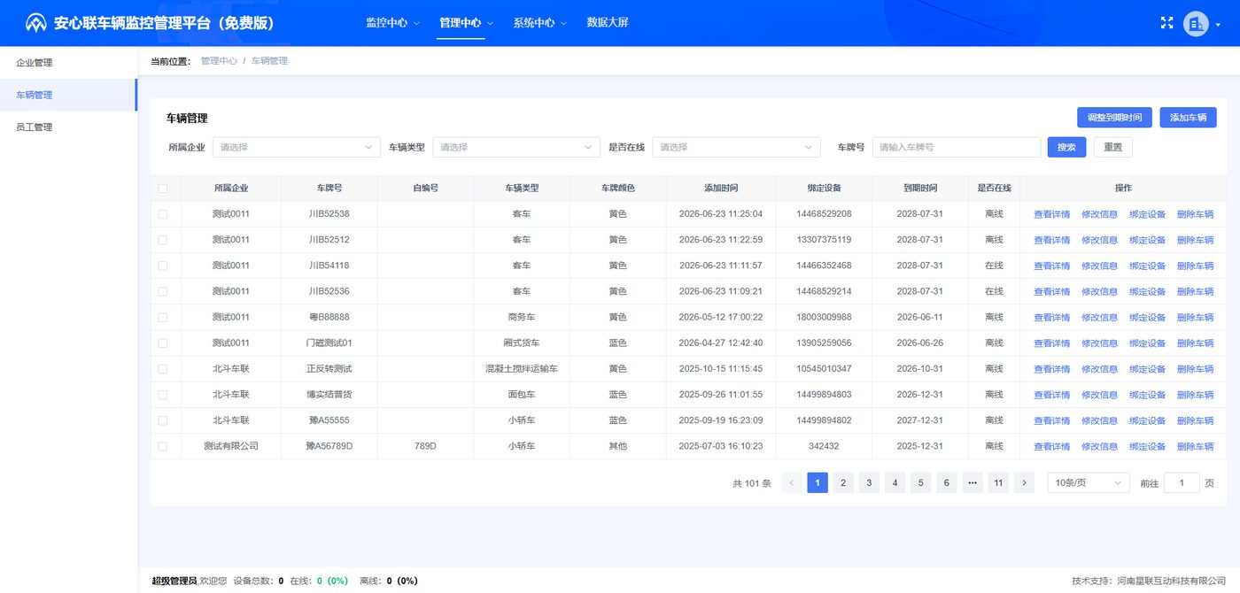Toggle the select-all checkbox in table header
1240x593 pixels.
click(x=162, y=188)
